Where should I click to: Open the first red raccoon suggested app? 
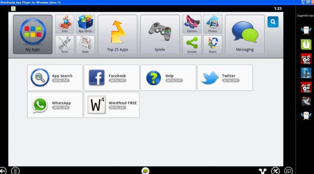(x=306, y=59)
